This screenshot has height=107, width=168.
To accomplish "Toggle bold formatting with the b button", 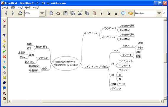I will click(x=109, y=13).
